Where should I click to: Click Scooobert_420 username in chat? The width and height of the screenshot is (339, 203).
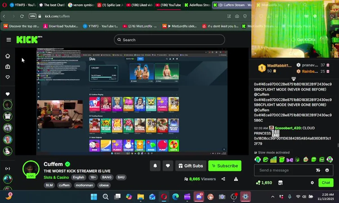[x=288, y=128]
